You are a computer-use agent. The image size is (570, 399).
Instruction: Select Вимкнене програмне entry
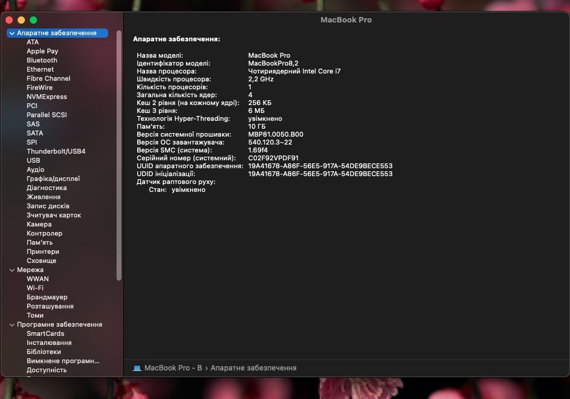point(63,361)
